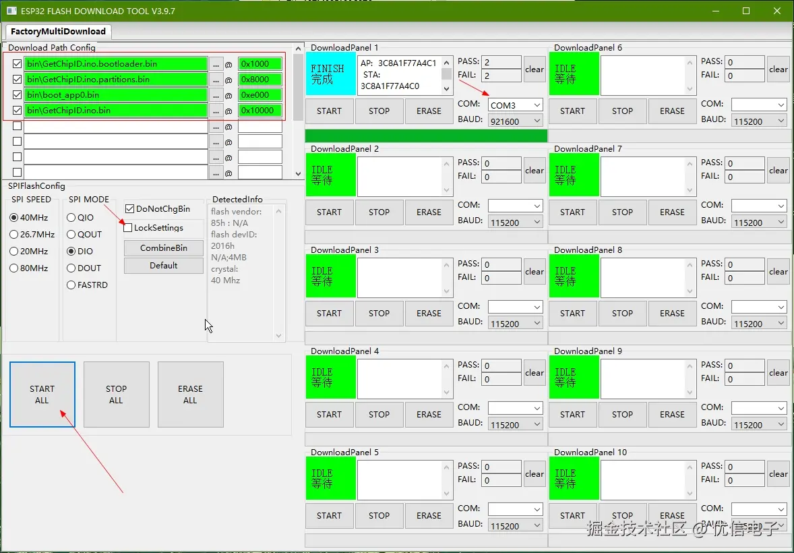Click START in DownloadPanel 4
This screenshot has height=553, width=794.
point(329,414)
